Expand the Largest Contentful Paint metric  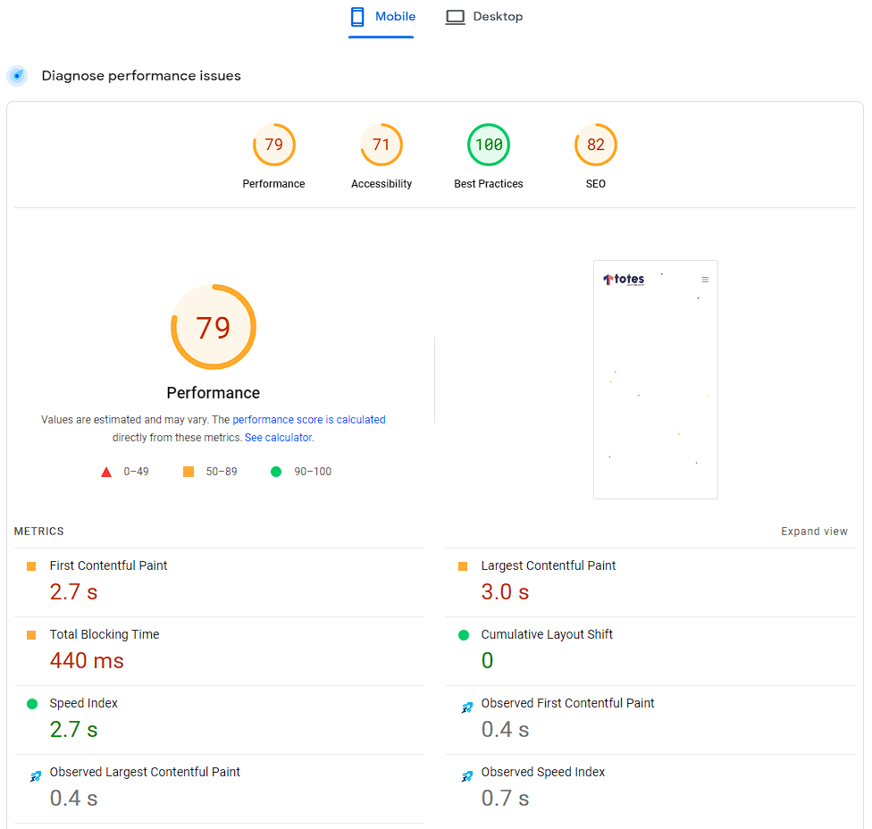point(548,565)
